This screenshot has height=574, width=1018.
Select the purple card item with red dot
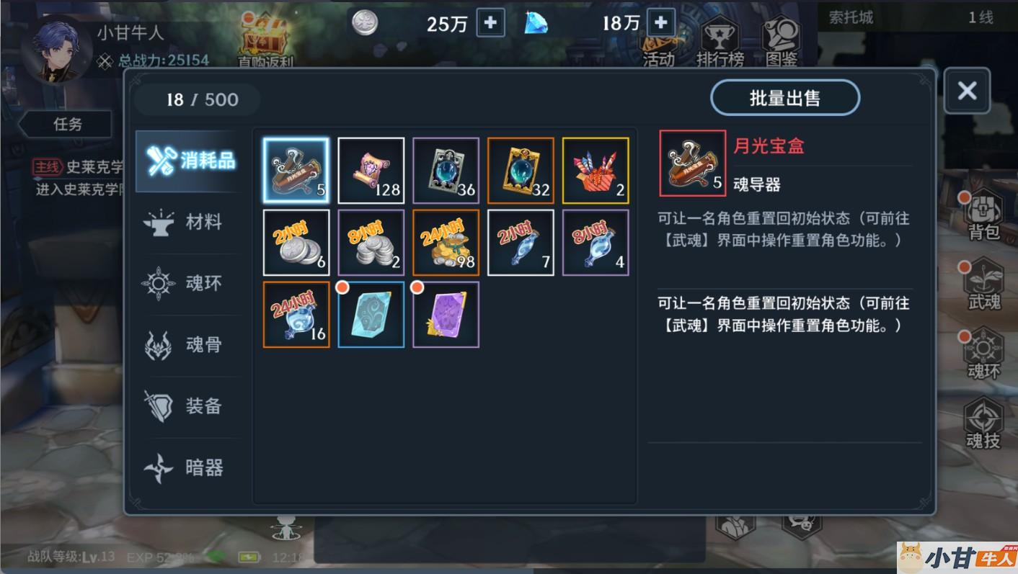pos(446,315)
